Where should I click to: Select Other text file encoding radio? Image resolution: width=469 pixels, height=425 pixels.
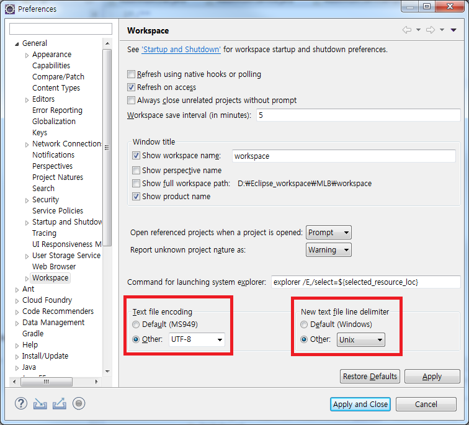pos(136,339)
